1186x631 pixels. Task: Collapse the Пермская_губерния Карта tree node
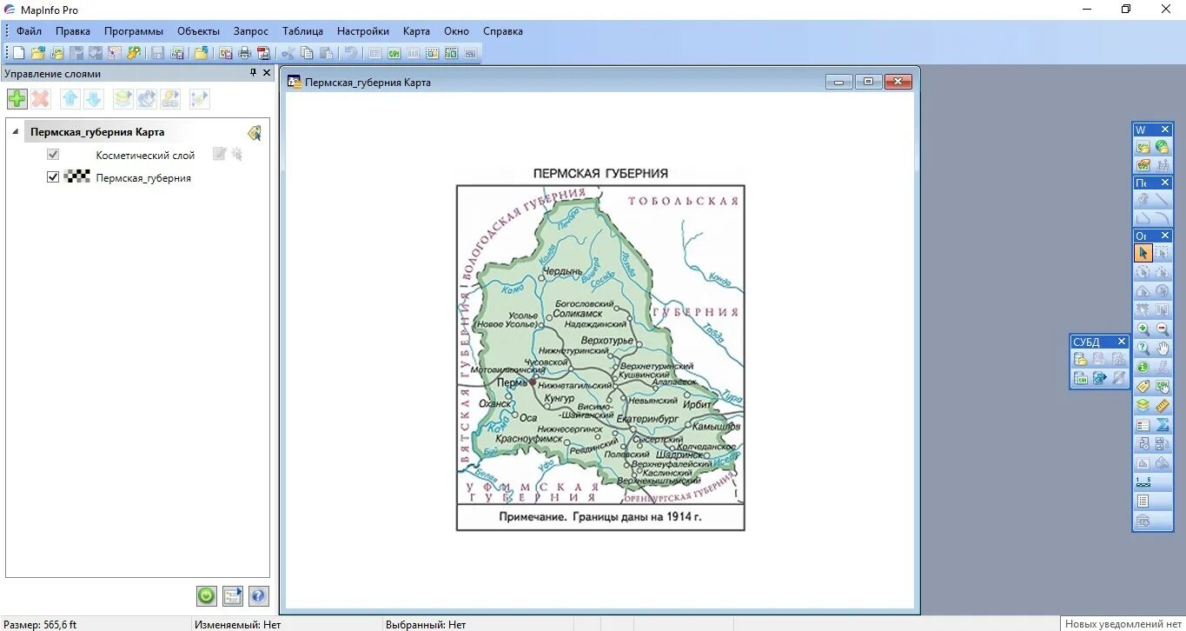point(15,132)
